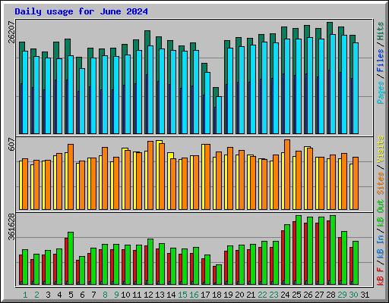Click day 1 on the x-axis
Image resolution: width=389 pixels, height=303 pixels.
click(25, 295)
